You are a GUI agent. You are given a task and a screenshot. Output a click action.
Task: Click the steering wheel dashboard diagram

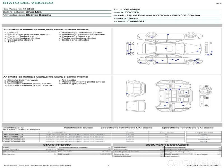tap(206, 96)
